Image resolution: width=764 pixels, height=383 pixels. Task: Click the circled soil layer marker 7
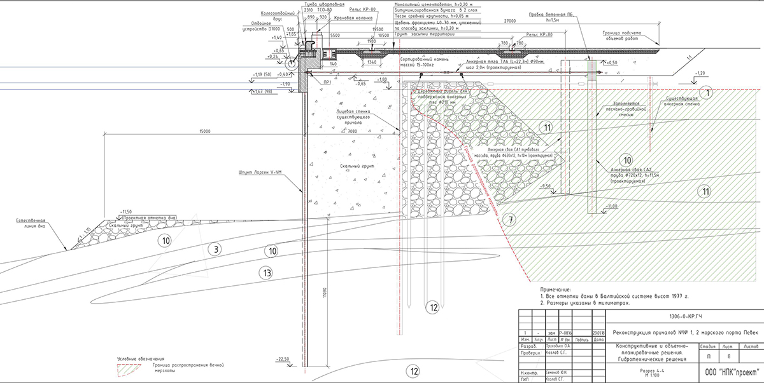(x=508, y=220)
